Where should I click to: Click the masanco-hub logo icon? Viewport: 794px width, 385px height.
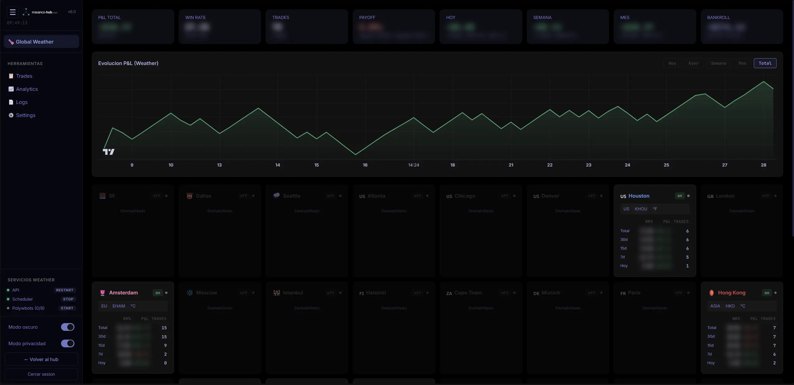pos(26,12)
